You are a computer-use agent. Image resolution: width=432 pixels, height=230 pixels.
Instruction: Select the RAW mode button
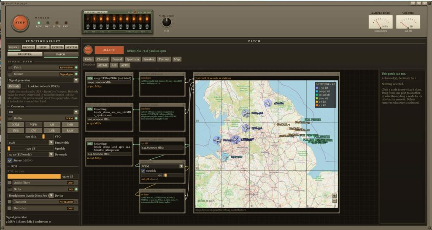pyautogui.click(x=70, y=131)
